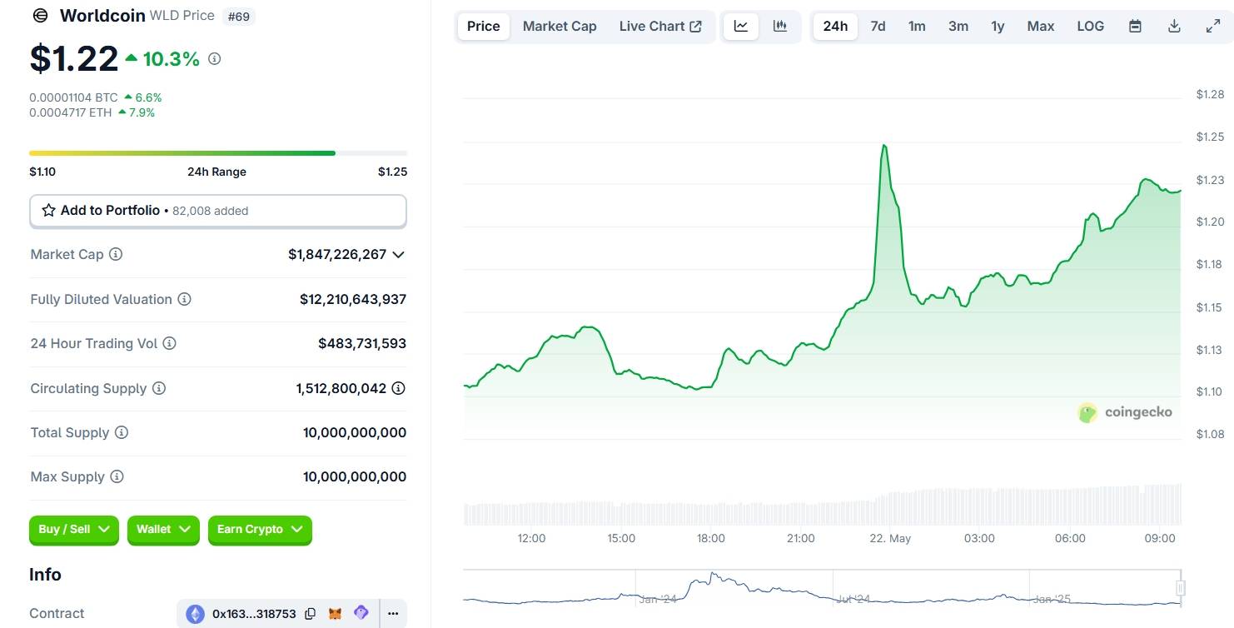Screen dimensions: 1234x628
Task: Open calendar date range picker icon
Action: coord(1135,26)
